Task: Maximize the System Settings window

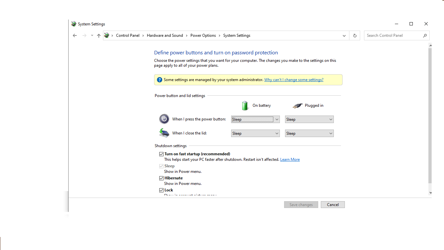Action: tap(411, 24)
